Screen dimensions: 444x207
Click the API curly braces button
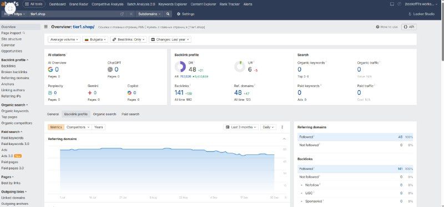point(409,27)
